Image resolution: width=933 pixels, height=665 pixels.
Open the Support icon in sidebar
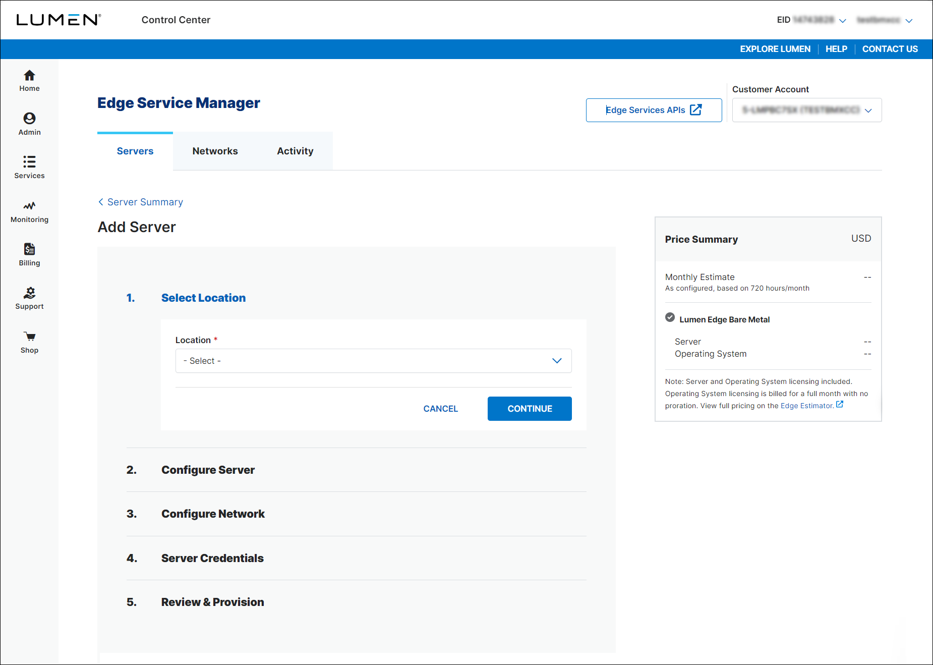point(29,293)
